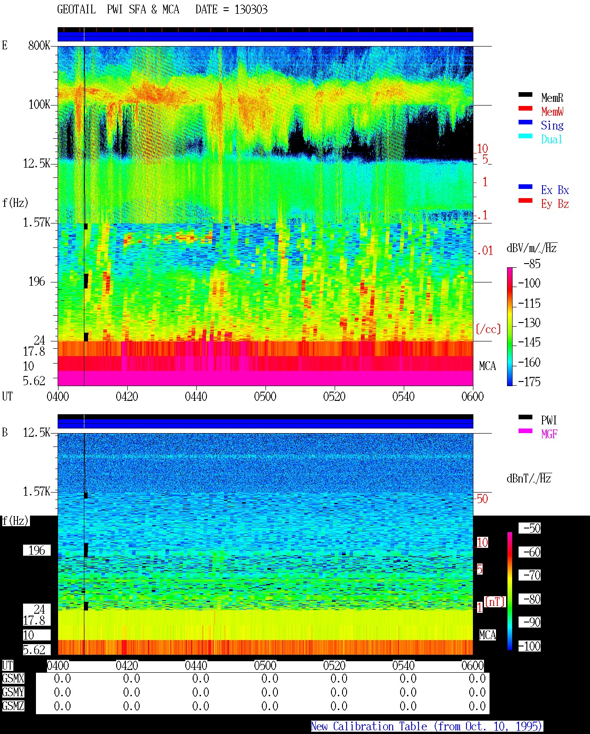Click the E panel's 0600 time label

[472, 397]
